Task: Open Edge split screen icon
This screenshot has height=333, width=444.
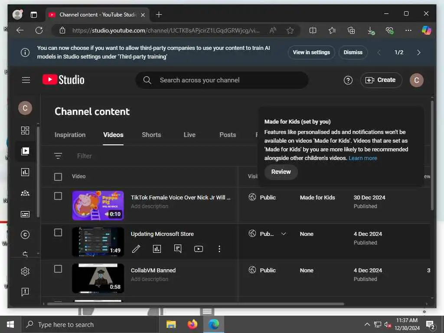Action: click(x=313, y=31)
